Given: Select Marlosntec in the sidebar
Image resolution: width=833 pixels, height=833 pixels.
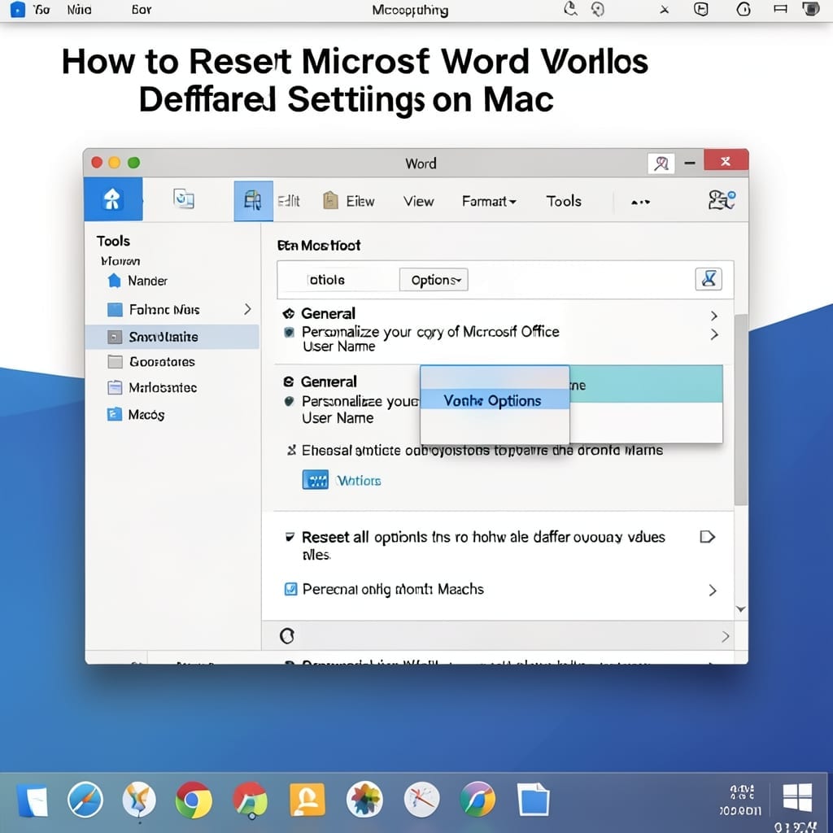Looking at the screenshot, I should coord(163,388).
